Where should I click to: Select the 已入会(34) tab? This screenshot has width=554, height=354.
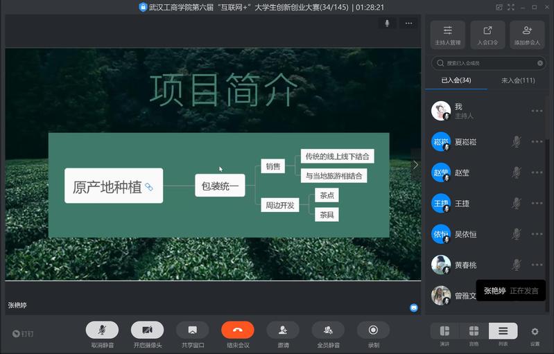pyautogui.click(x=456, y=80)
